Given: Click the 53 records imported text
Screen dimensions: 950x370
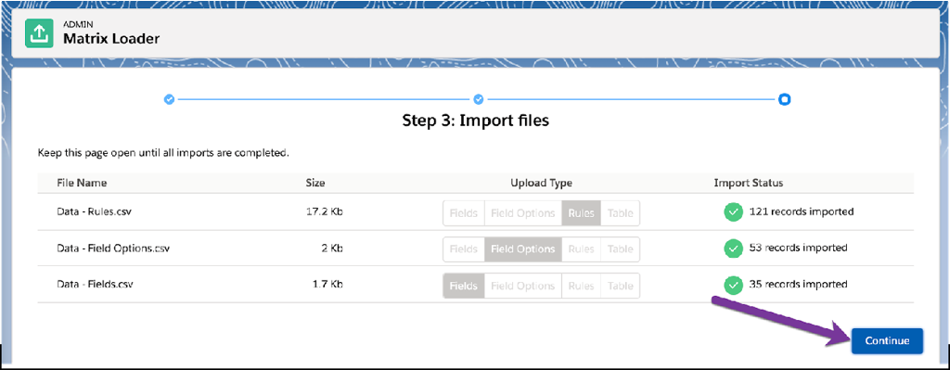Looking at the screenshot, I should tap(798, 249).
